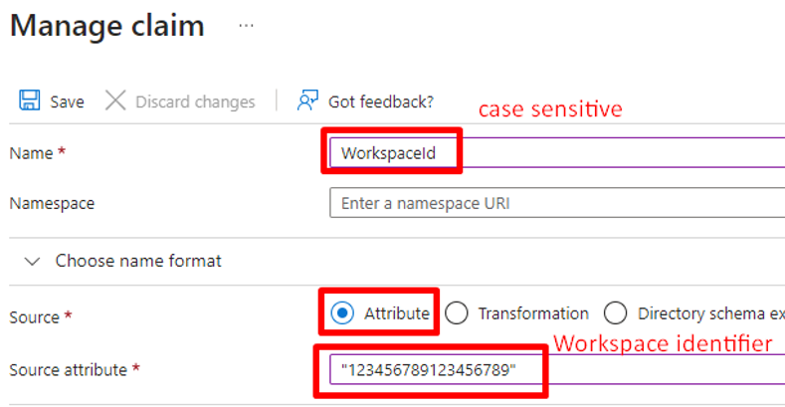This screenshot has height=407, width=785.
Task: Click the floppy disk Save icon
Action: pyautogui.click(x=30, y=102)
